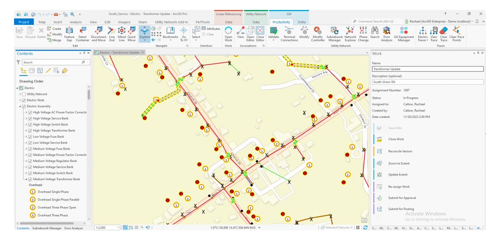Activate the Explore navigation tool
The height and width of the screenshot is (248, 500).
click(x=145, y=34)
